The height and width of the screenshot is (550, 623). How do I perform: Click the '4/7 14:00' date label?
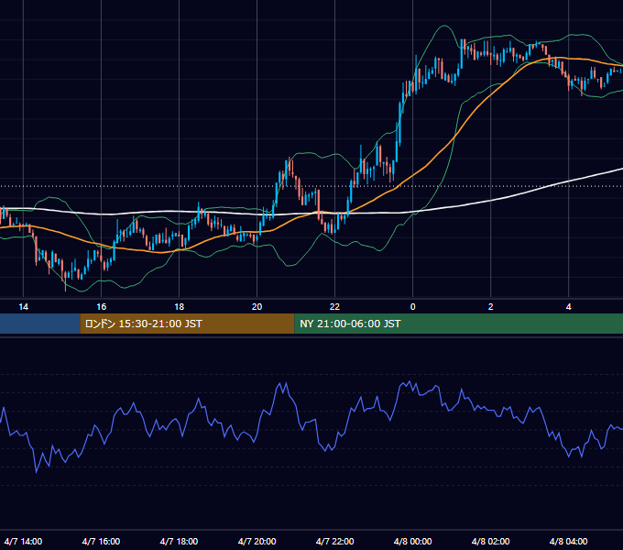click(x=24, y=542)
